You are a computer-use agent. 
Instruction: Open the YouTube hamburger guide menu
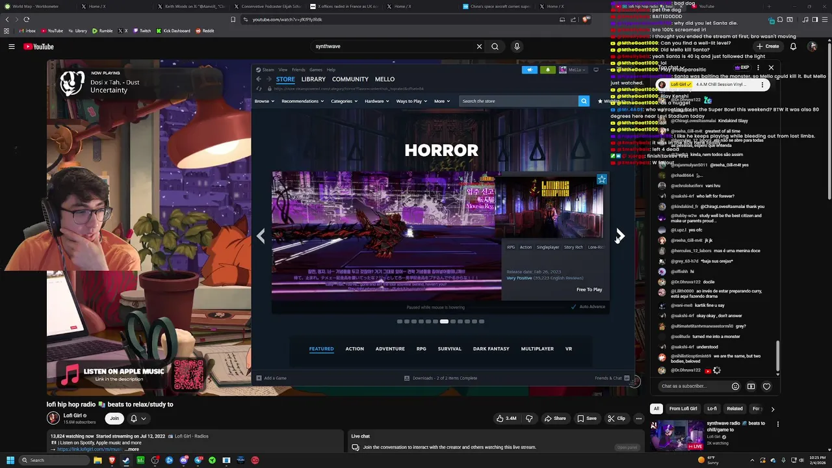coord(11,46)
